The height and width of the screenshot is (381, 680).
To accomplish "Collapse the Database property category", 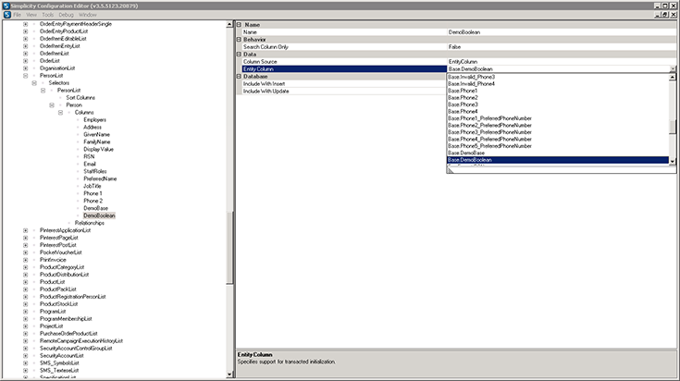I will (239, 76).
